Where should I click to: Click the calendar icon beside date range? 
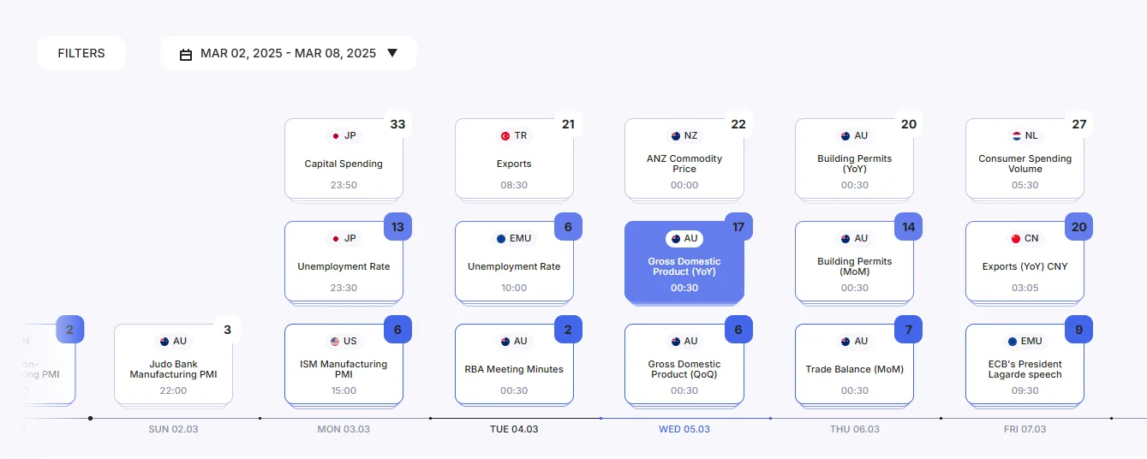186,54
